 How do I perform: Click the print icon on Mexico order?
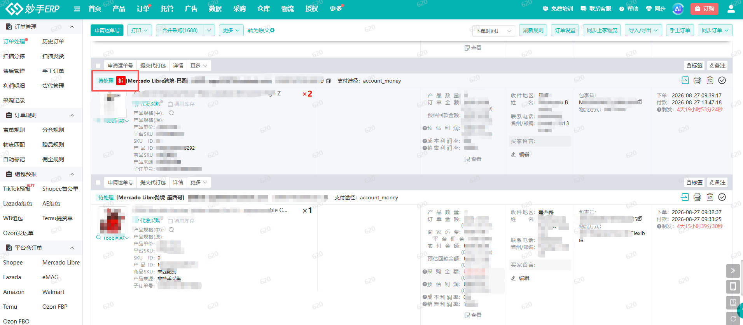pyautogui.click(x=697, y=197)
